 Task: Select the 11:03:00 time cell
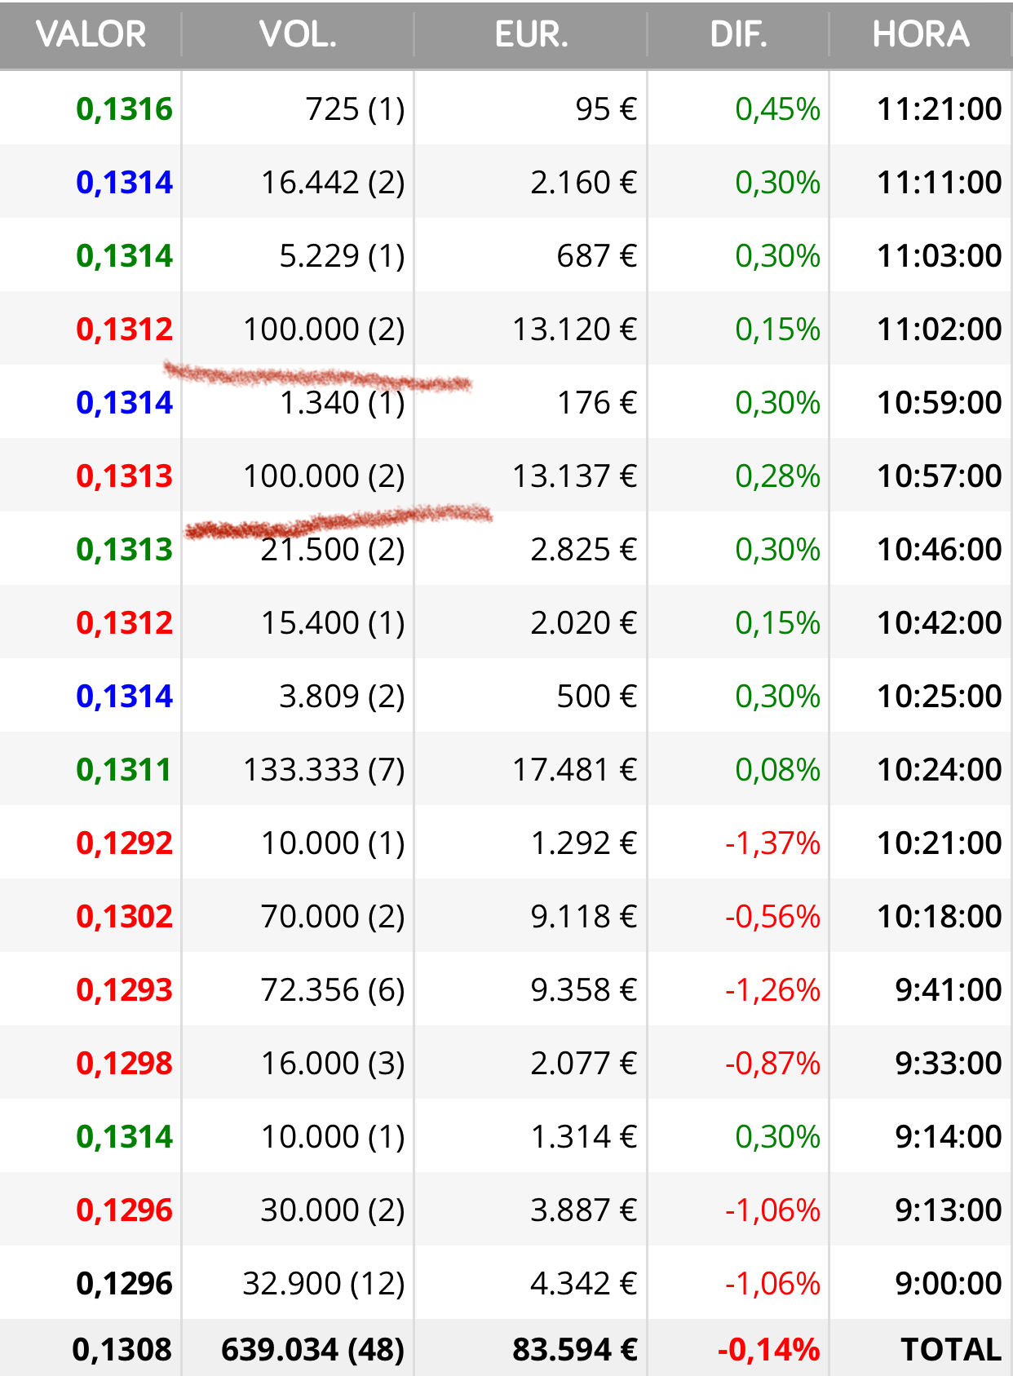click(x=939, y=255)
